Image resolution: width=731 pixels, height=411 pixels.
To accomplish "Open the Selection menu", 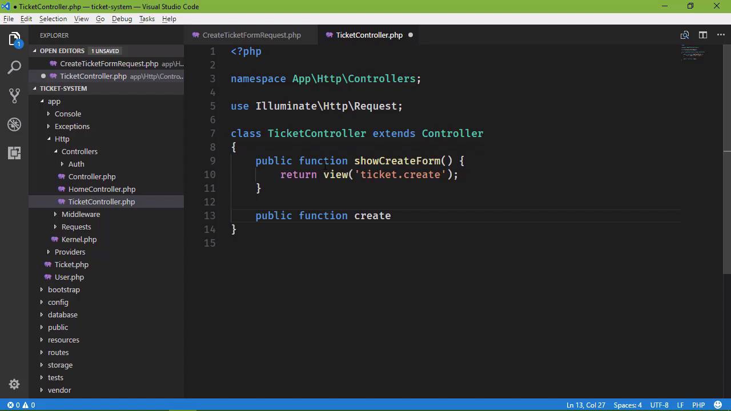I will [53, 19].
